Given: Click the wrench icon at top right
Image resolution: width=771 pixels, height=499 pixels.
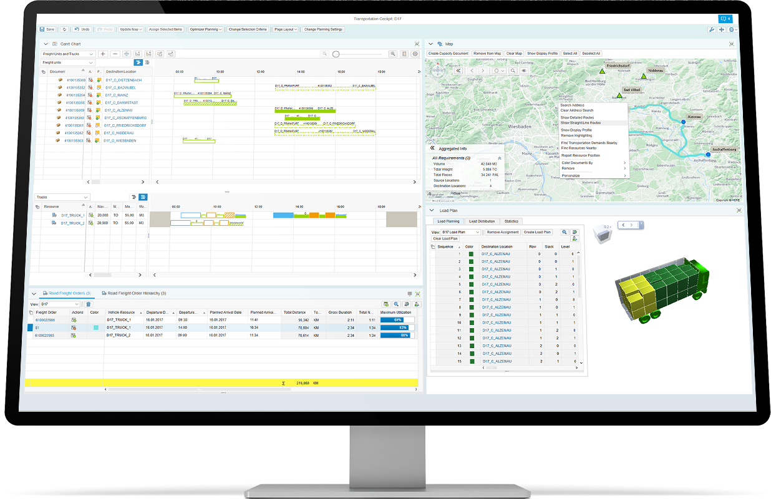Looking at the screenshot, I should click(x=712, y=29).
